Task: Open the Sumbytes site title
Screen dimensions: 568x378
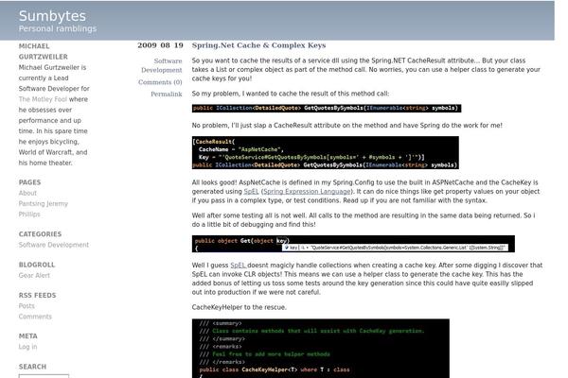Action: 52,16
